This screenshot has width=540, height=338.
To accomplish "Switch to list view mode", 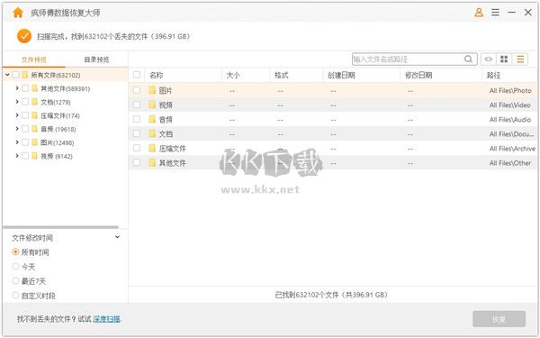I will (520, 59).
